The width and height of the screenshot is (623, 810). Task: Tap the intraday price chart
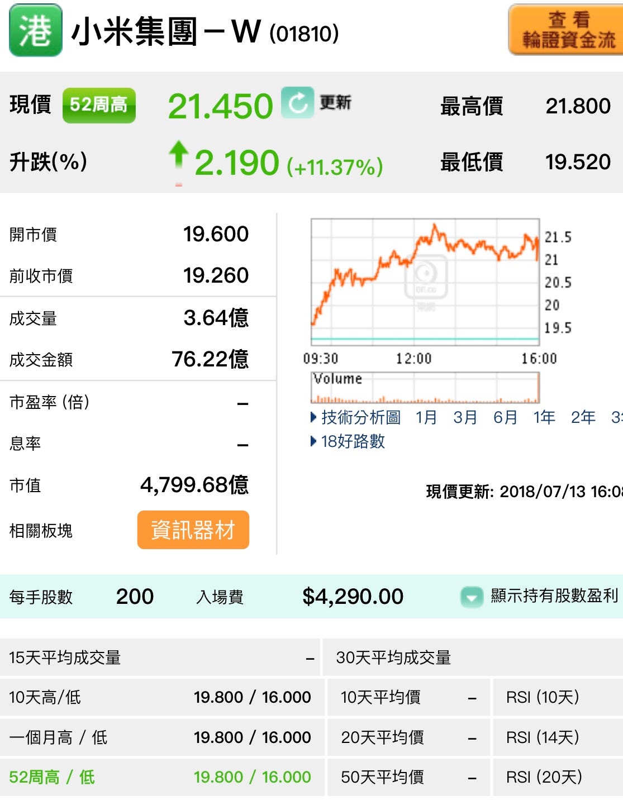coord(425,282)
